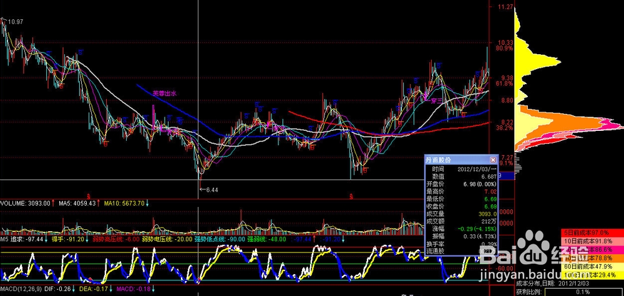Close the 丹甫股份 info popup
This screenshot has width=624, height=296.
pyautogui.click(x=493, y=160)
